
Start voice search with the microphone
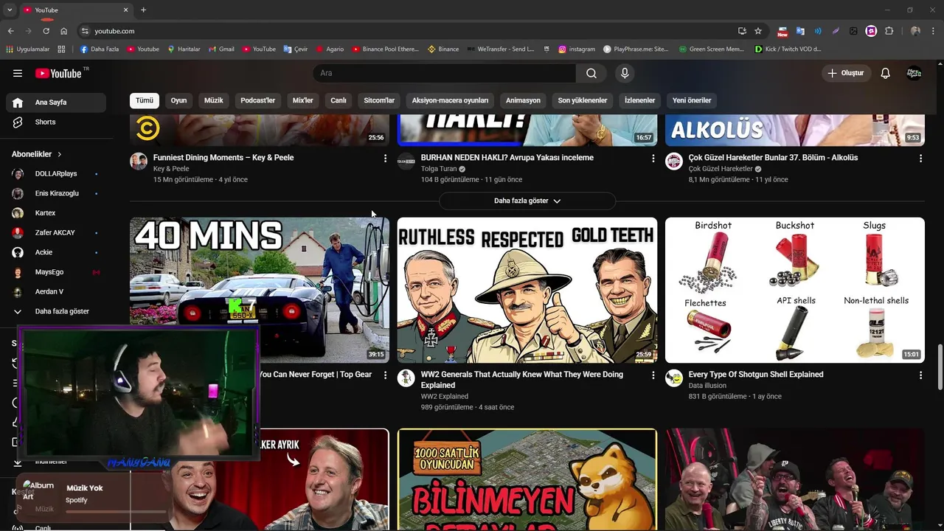(x=625, y=73)
